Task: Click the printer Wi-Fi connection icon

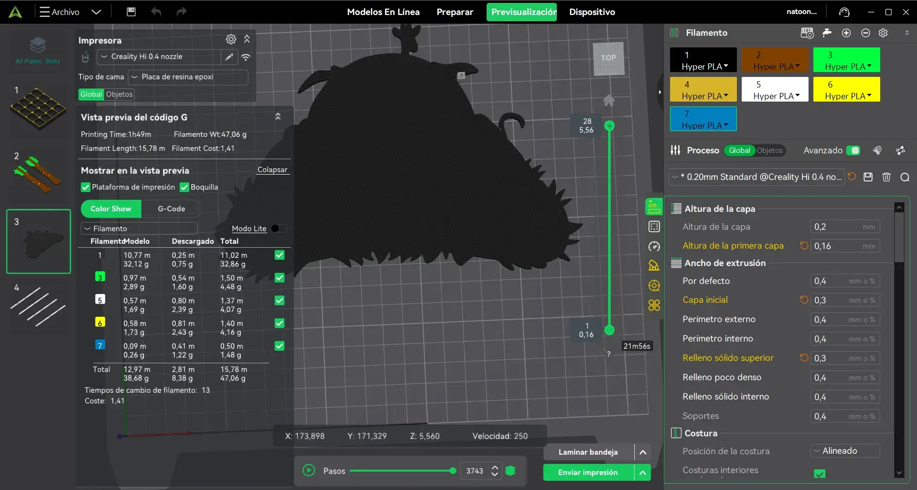Action: coord(246,57)
